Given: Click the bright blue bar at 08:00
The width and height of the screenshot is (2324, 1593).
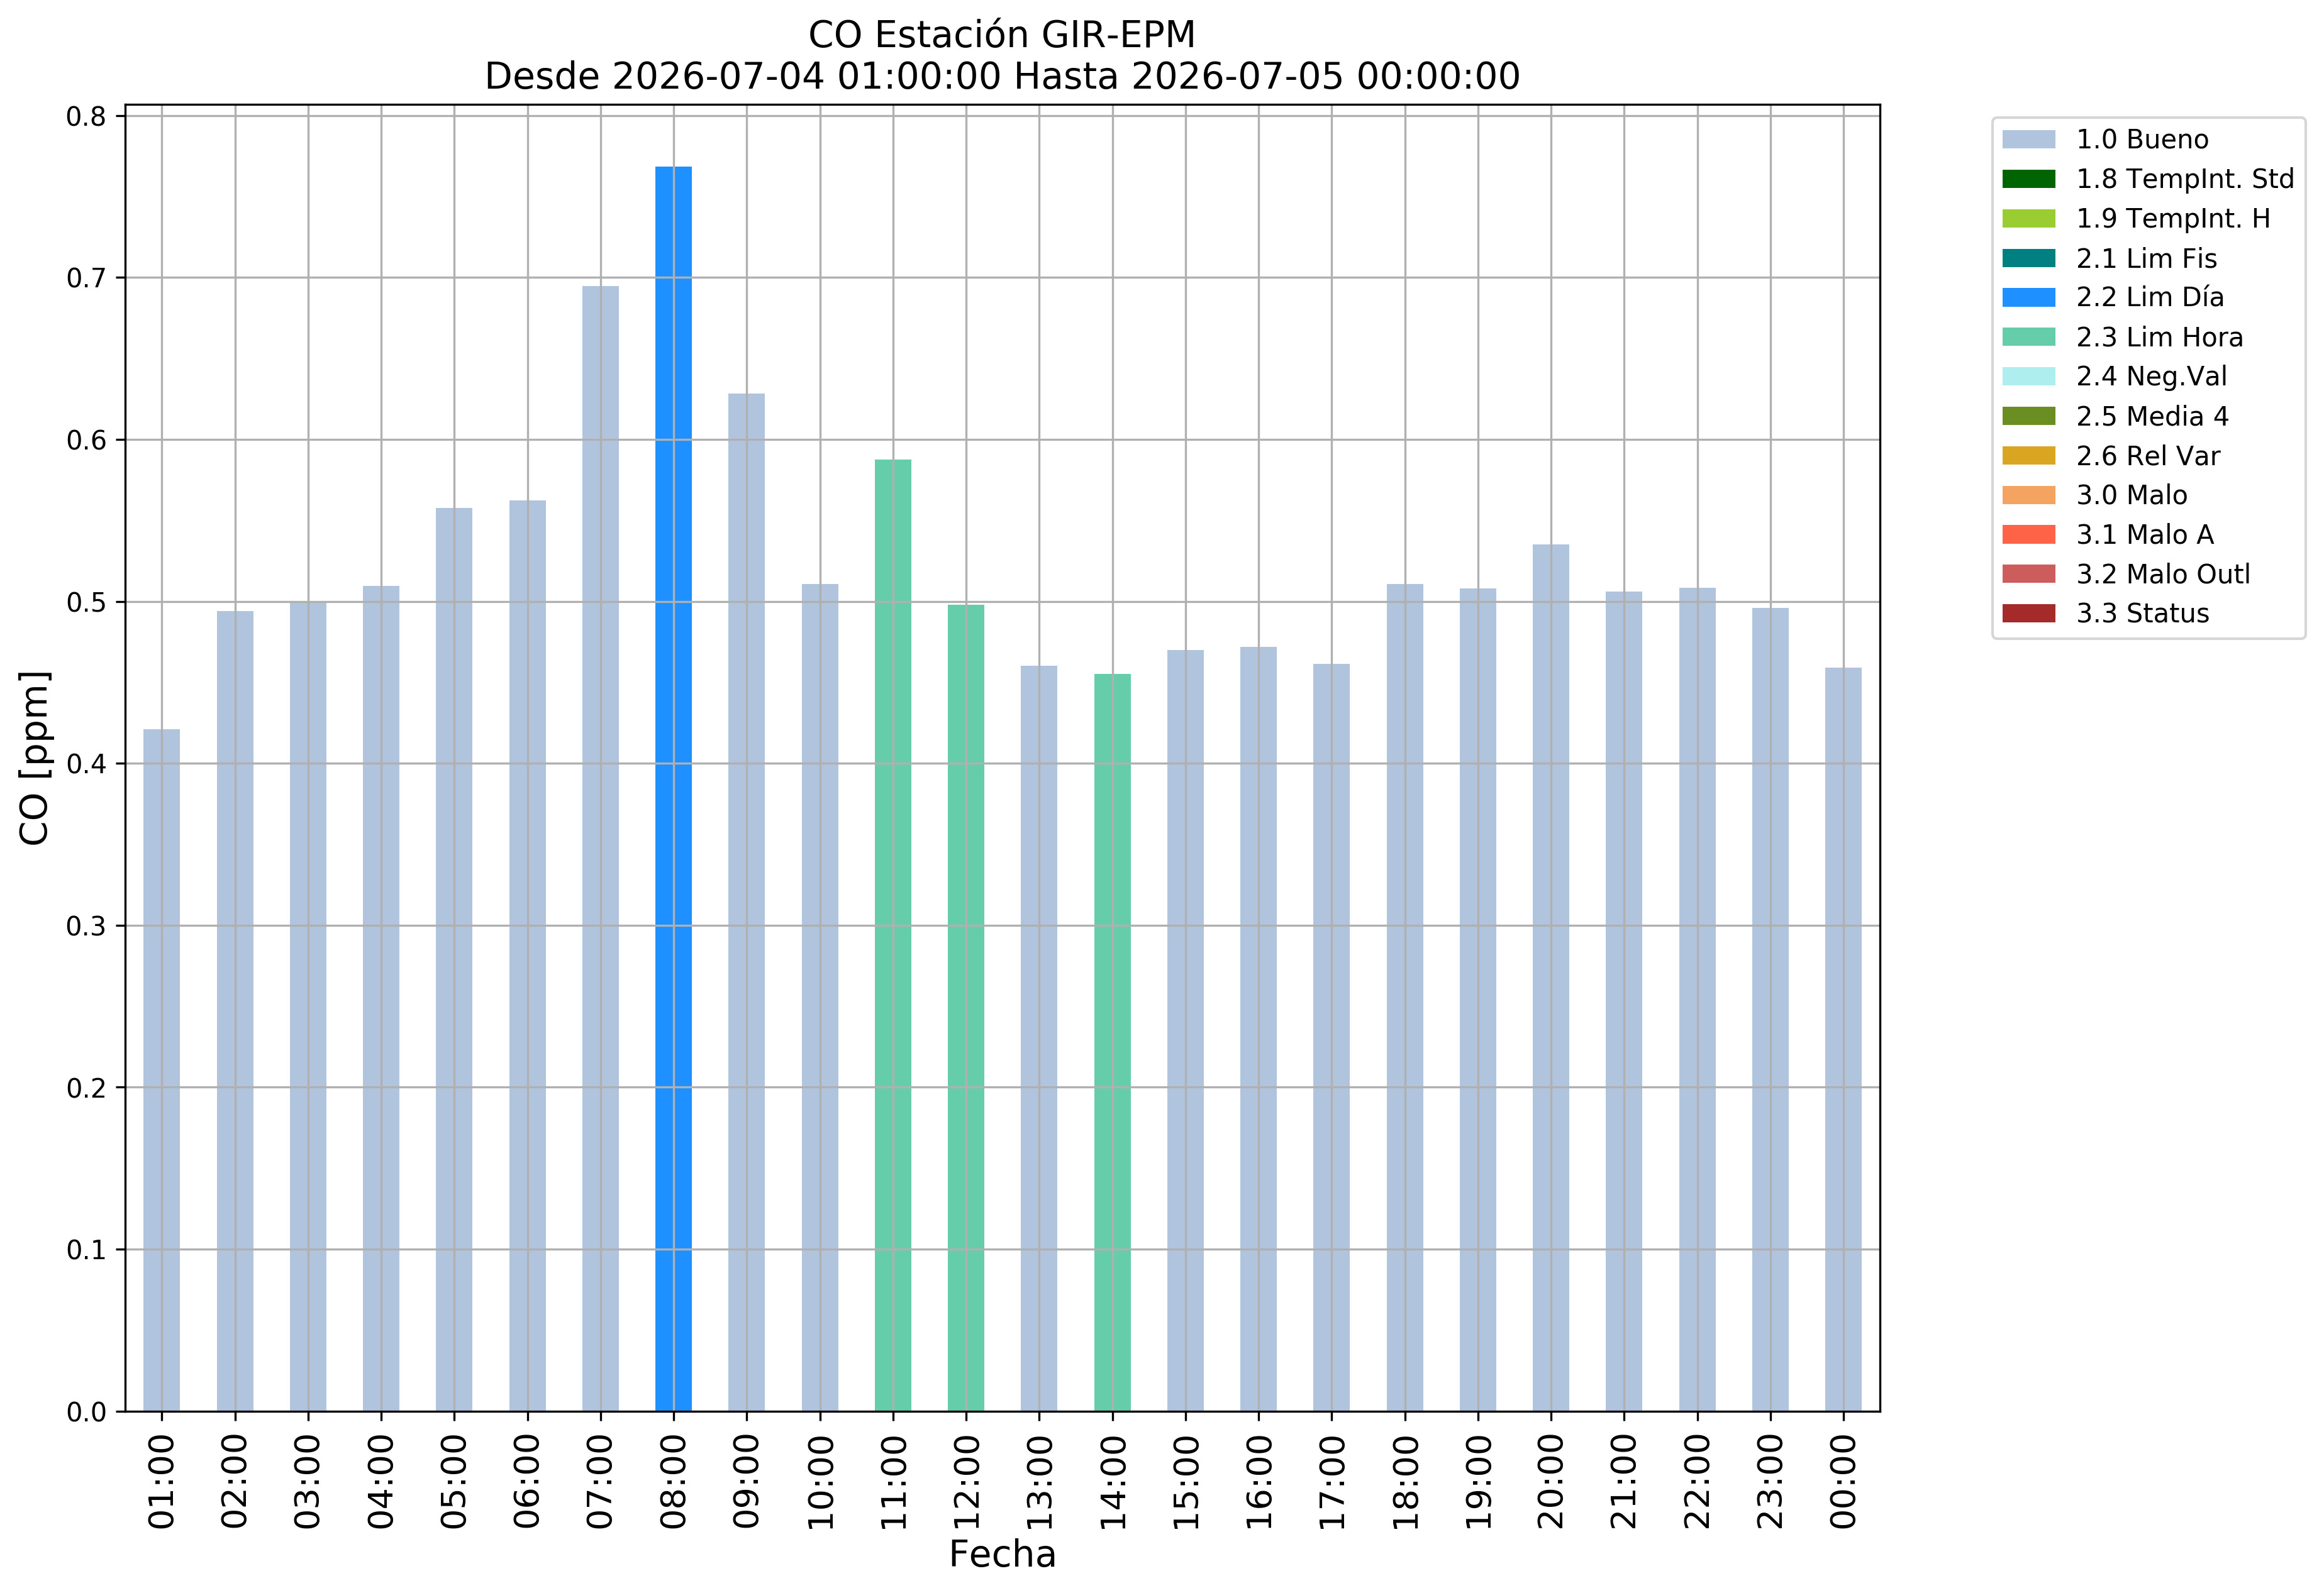Looking at the screenshot, I should coord(673,790).
